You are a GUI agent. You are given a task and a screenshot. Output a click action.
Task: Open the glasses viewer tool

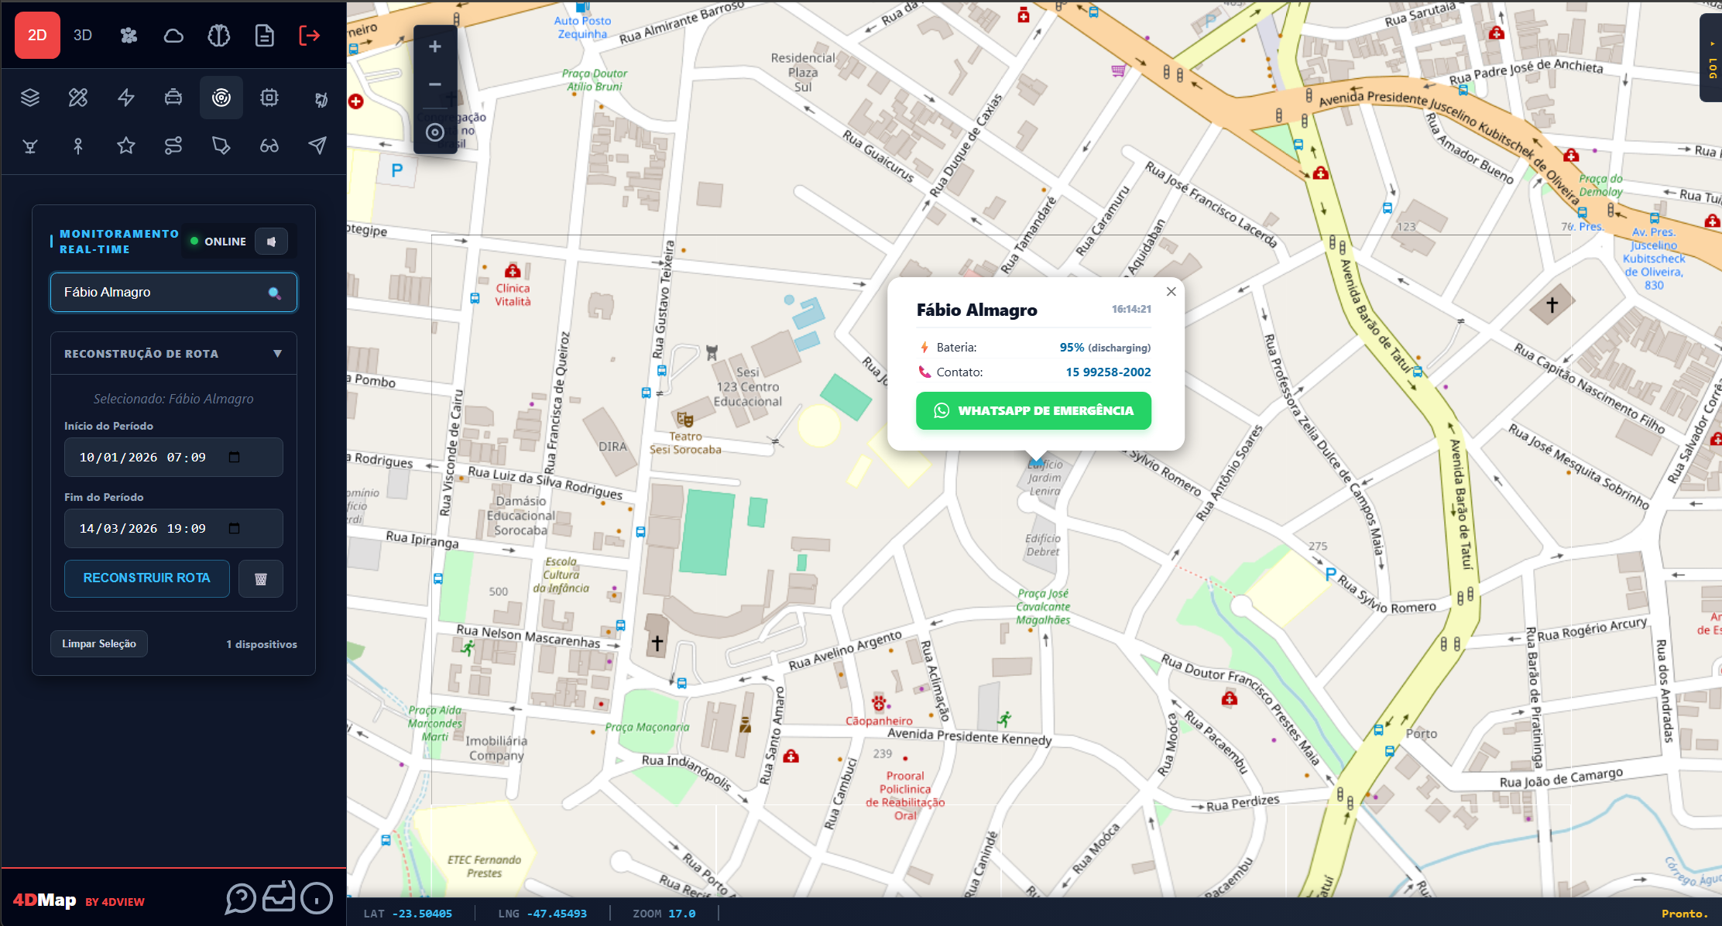point(269,146)
